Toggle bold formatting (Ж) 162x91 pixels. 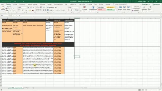click(x=19, y=10)
